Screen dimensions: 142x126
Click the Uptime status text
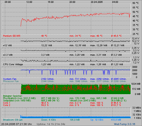pyautogui.click(x=51, y=124)
